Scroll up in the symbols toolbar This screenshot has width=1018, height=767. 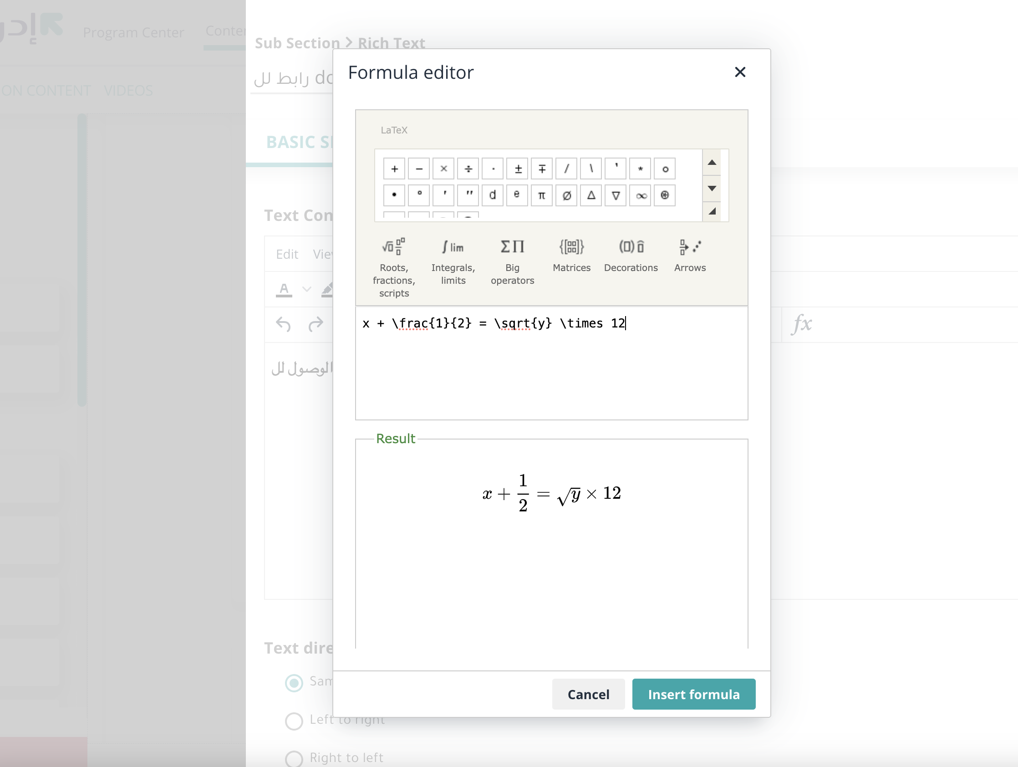pyautogui.click(x=712, y=162)
